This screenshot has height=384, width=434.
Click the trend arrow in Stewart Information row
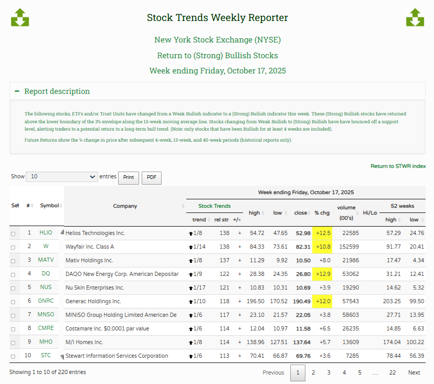(x=190, y=356)
